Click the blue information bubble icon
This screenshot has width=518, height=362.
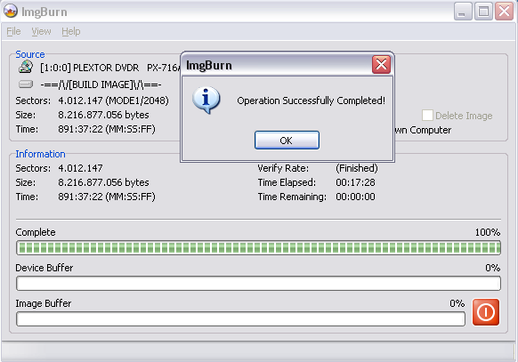(206, 101)
